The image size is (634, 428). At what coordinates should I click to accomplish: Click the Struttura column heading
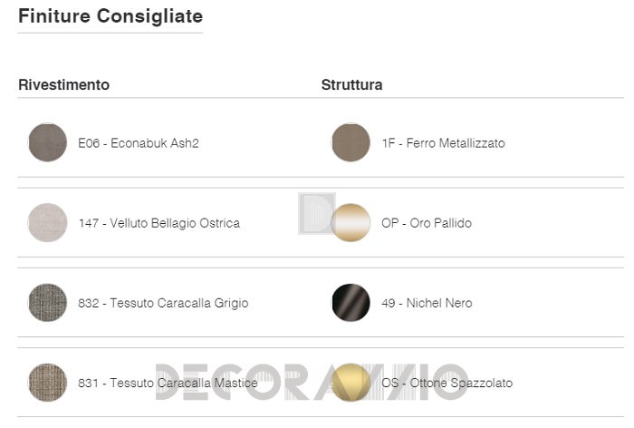tap(351, 85)
